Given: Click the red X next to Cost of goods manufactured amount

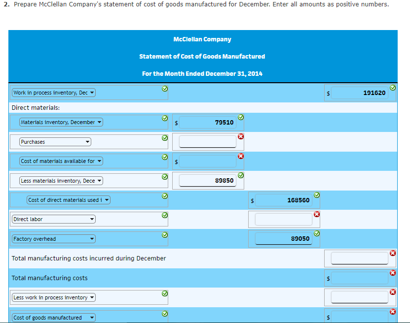Looking at the screenshot, I should 393,311.
